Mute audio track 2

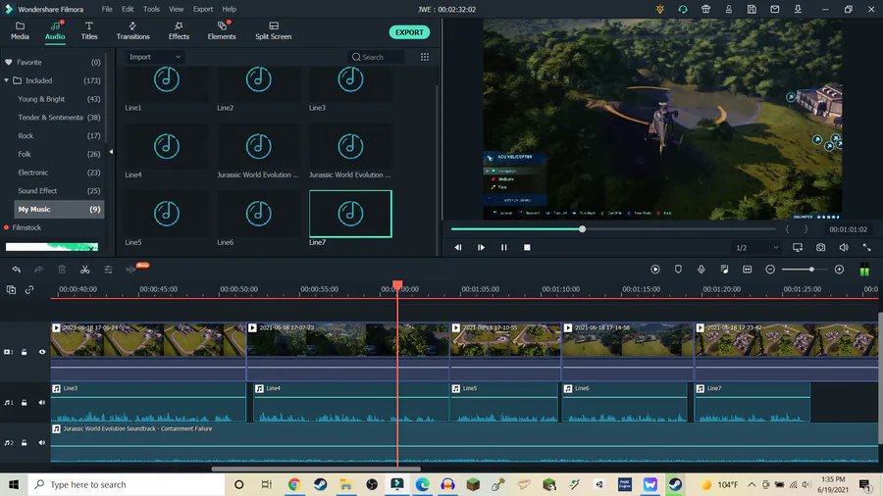pyautogui.click(x=42, y=442)
